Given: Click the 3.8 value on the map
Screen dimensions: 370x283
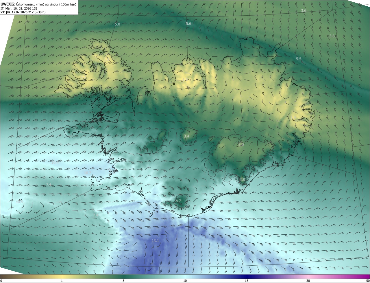Looking at the screenshot, I should click(x=242, y=180).
